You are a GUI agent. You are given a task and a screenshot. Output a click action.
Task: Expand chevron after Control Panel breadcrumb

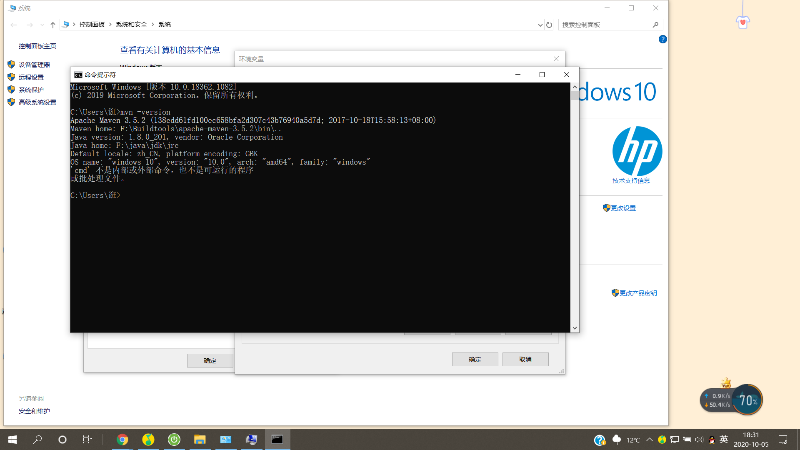[110, 25]
